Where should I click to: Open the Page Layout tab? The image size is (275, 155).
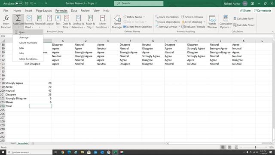pyautogui.click(x=44, y=10)
